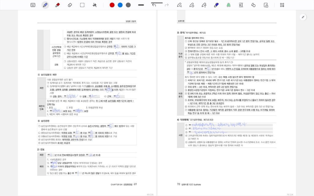
Task: Select the pen with sparkle effect tool
Action: click(179, 5)
